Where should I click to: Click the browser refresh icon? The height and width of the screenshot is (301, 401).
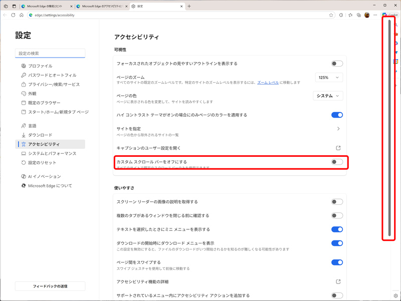click(13, 15)
